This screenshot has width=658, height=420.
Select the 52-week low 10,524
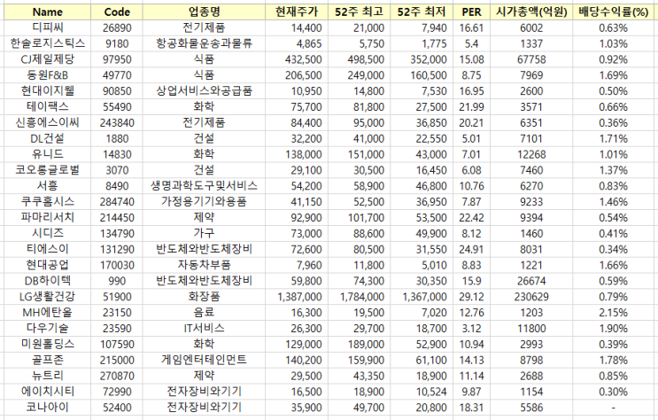click(422, 392)
